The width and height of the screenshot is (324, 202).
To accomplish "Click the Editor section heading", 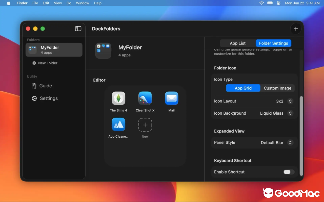I will [x=99, y=80].
